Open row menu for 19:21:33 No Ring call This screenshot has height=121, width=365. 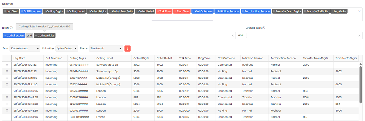7,71
